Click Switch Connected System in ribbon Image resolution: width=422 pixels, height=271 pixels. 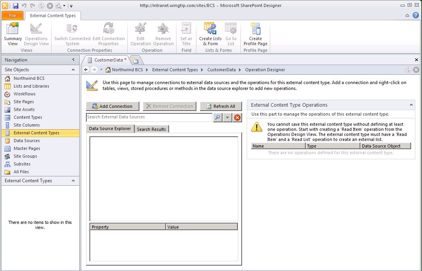[x=72, y=34]
